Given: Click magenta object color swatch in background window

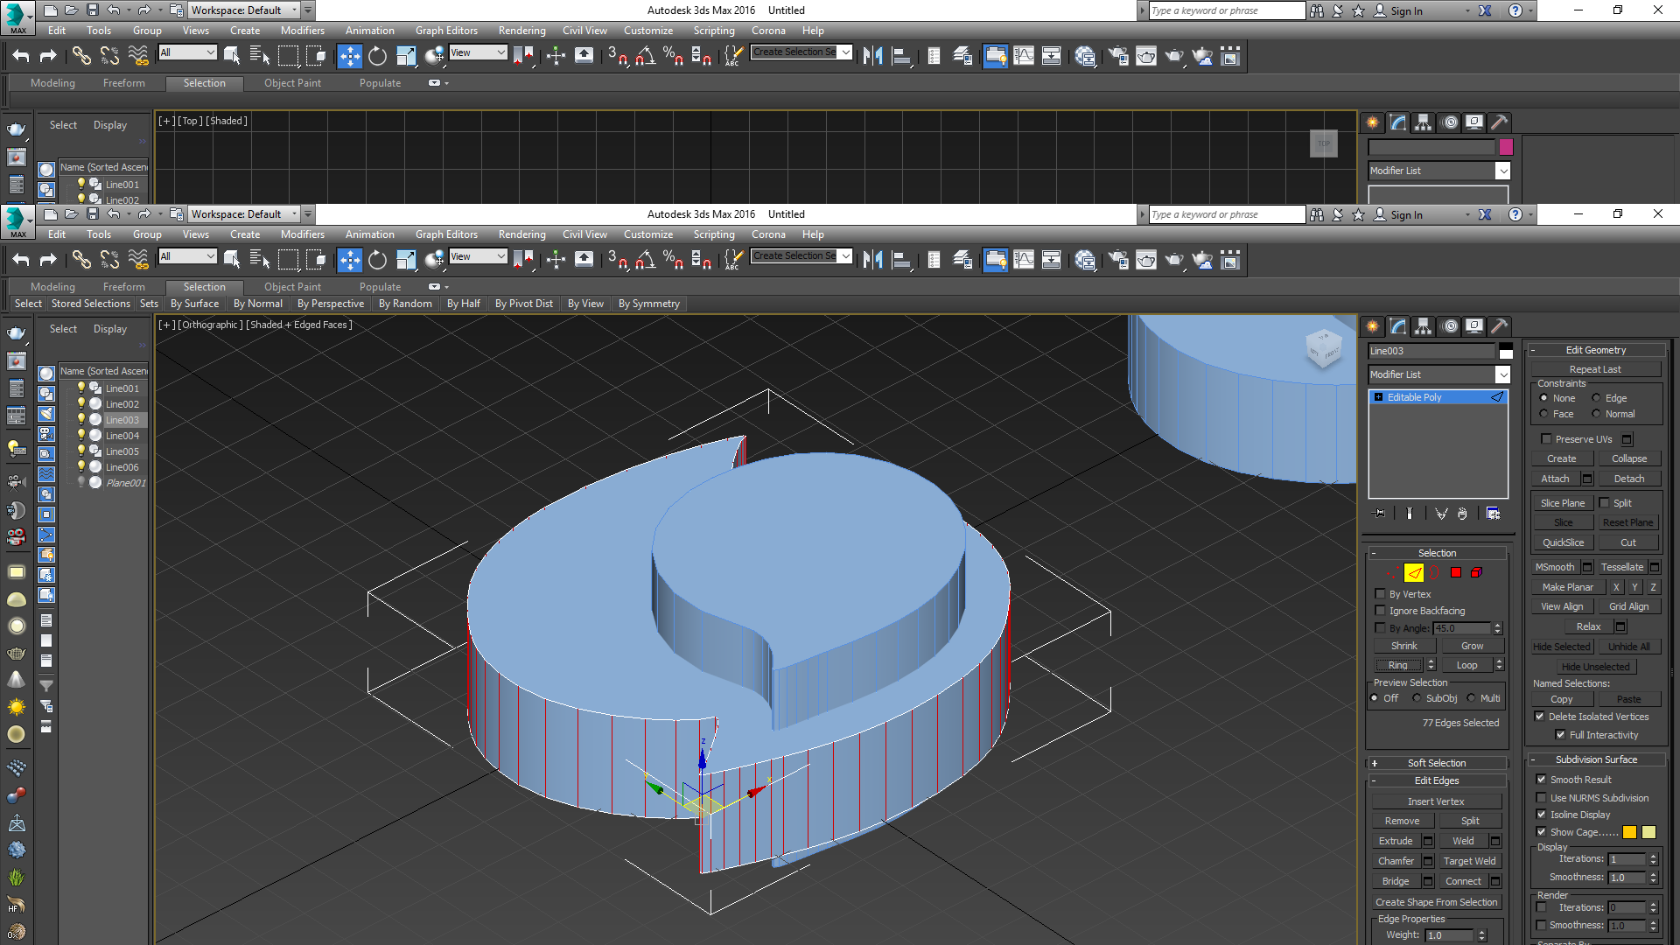Looking at the screenshot, I should [1506, 147].
